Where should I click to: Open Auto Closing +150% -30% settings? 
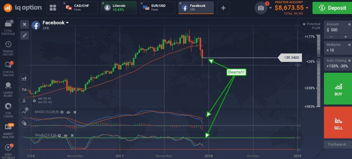[338, 64]
